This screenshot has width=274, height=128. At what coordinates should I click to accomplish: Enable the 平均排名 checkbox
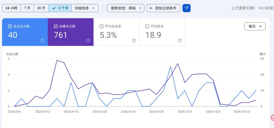coord(147,26)
